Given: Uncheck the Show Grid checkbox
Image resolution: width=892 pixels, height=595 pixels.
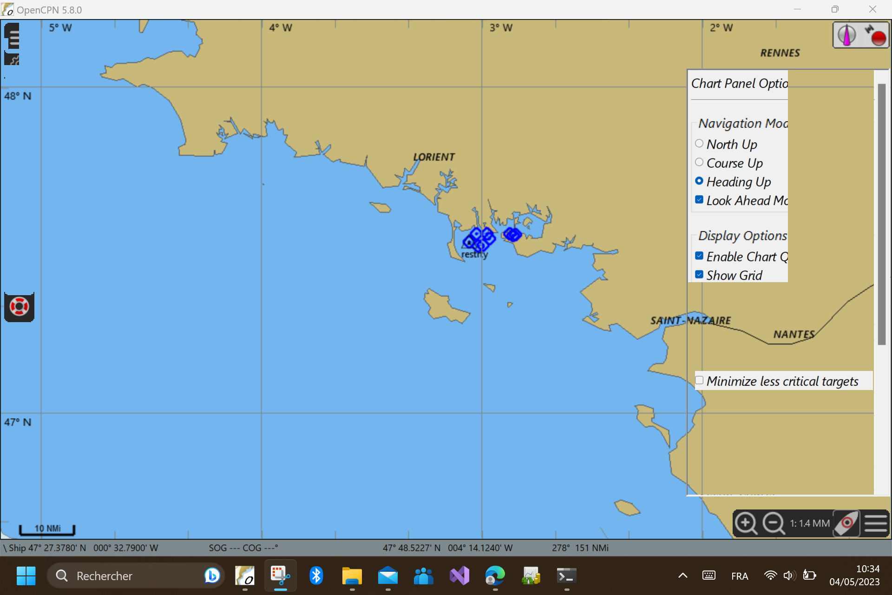Looking at the screenshot, I should (x=699, y=275).
